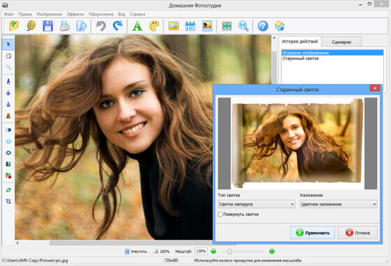Click the photo browser film reel icon
Viewport: 391px width, 266px height.
click(31, 26)
